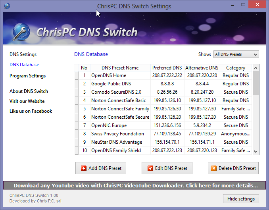269x210 pixels.
Task: Click the red plus icon on Add DNS Preset
Action: tap(84, 168)
